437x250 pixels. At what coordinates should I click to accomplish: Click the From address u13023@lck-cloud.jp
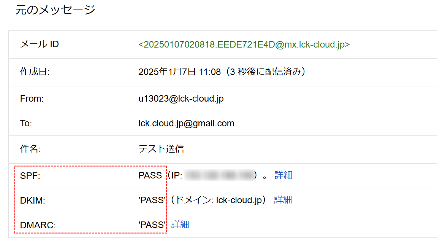pyautogui.click(x=181, y=99)
